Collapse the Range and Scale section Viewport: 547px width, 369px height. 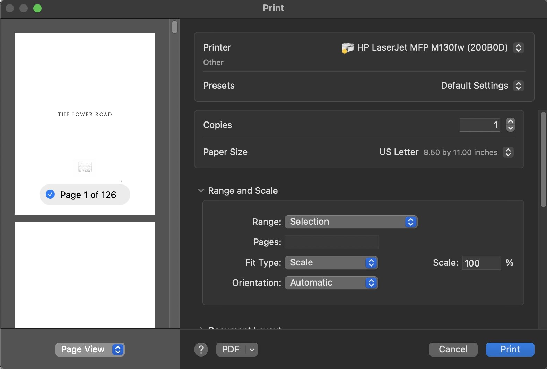(x=201, y=191)
